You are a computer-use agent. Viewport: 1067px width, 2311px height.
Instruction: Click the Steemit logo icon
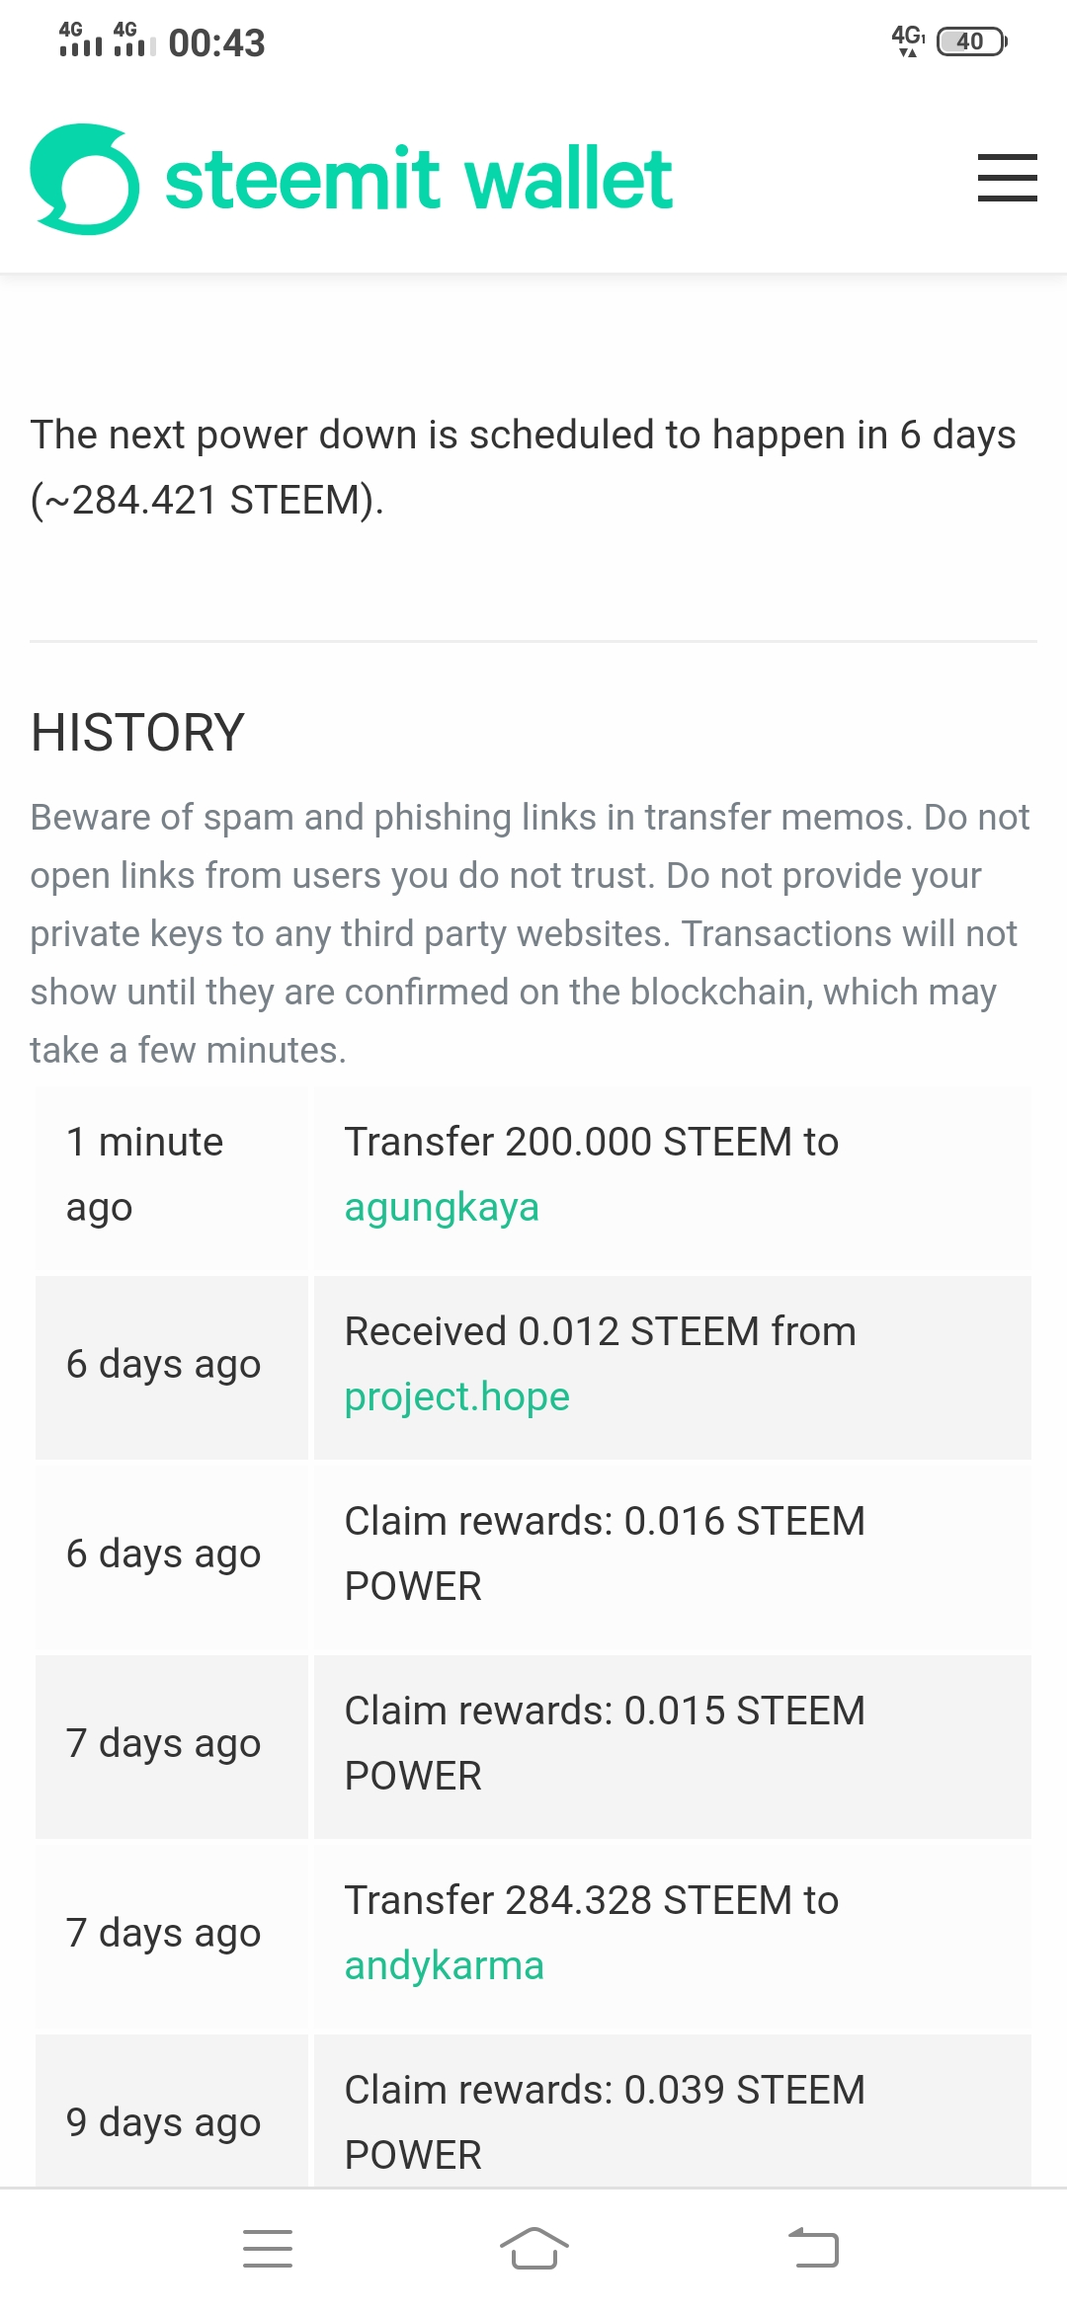85,179
